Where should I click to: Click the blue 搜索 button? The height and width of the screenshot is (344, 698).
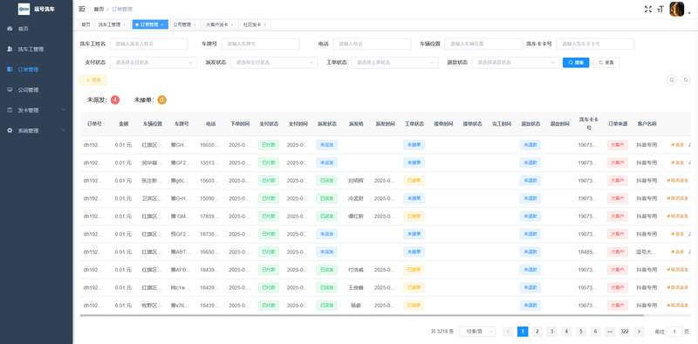pyautogui.click(x=576, y=62)
